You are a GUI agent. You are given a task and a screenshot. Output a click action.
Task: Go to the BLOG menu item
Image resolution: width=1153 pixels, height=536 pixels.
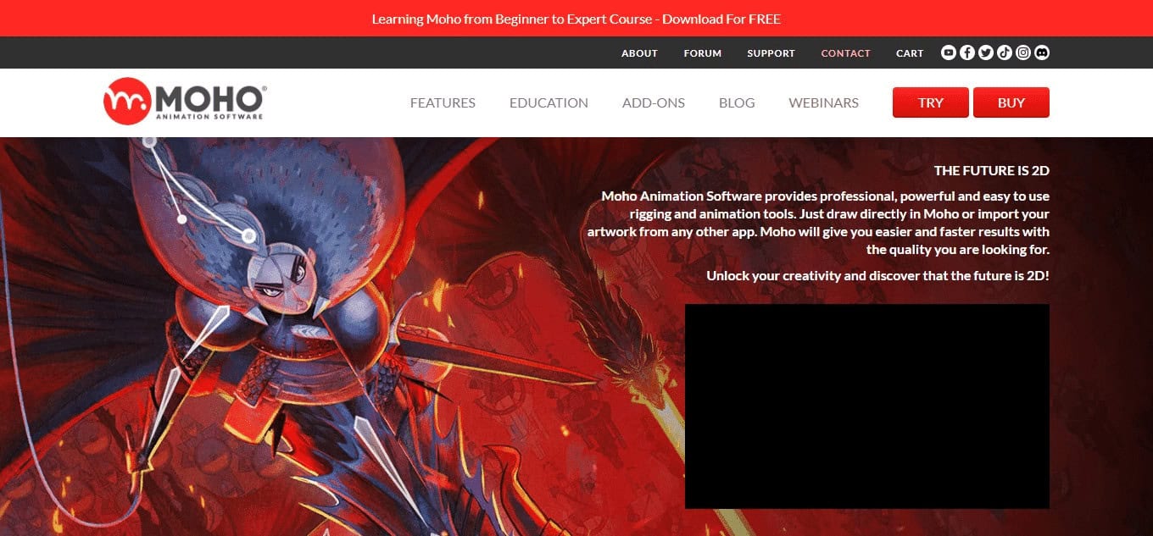click(737, 102)
